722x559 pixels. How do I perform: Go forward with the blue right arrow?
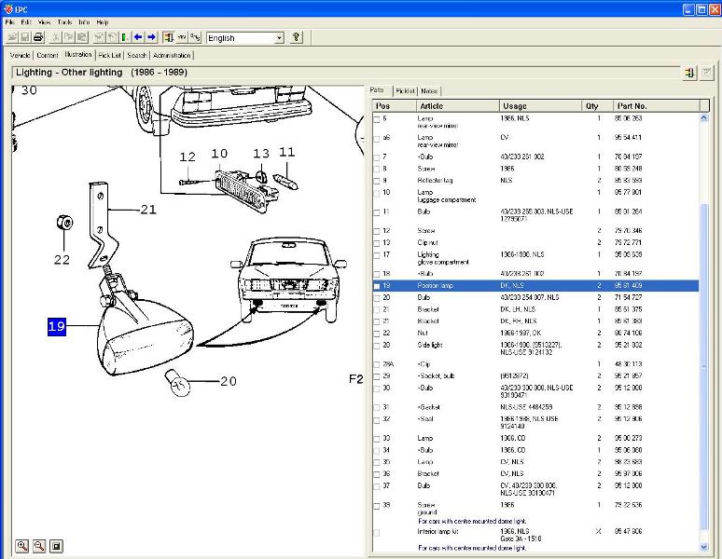[151, 37]
